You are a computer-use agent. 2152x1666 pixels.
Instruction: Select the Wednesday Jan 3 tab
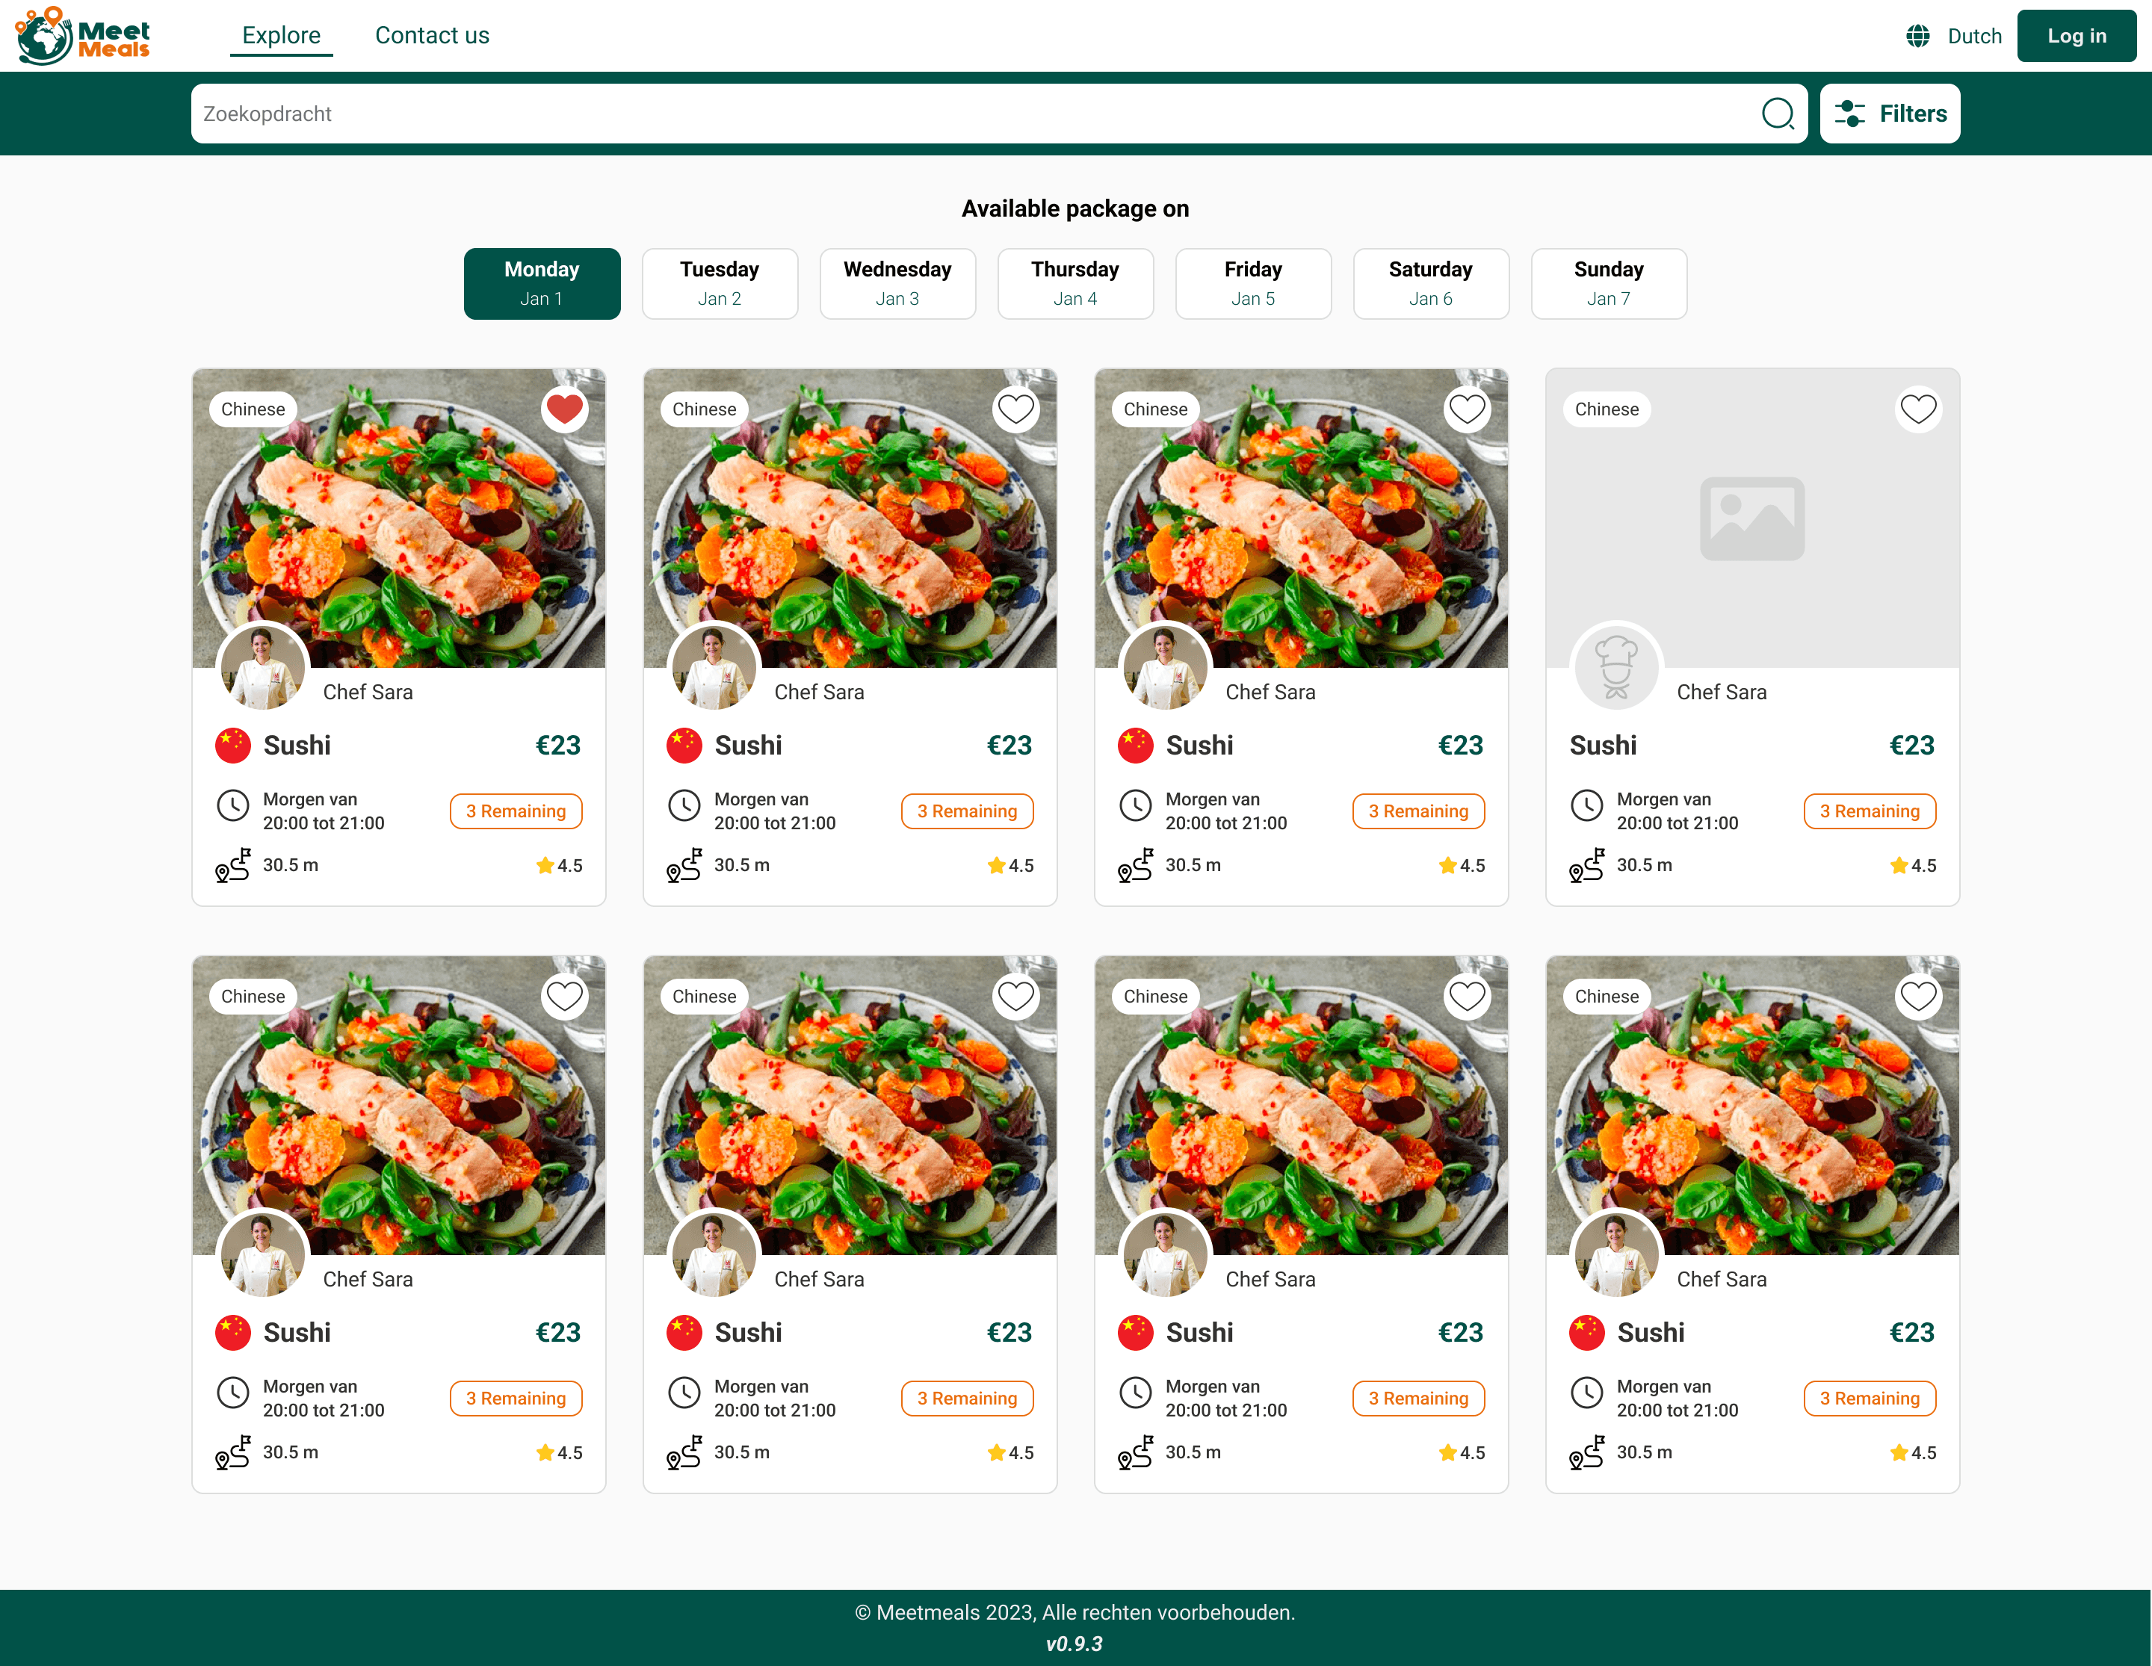click(897, 282)
